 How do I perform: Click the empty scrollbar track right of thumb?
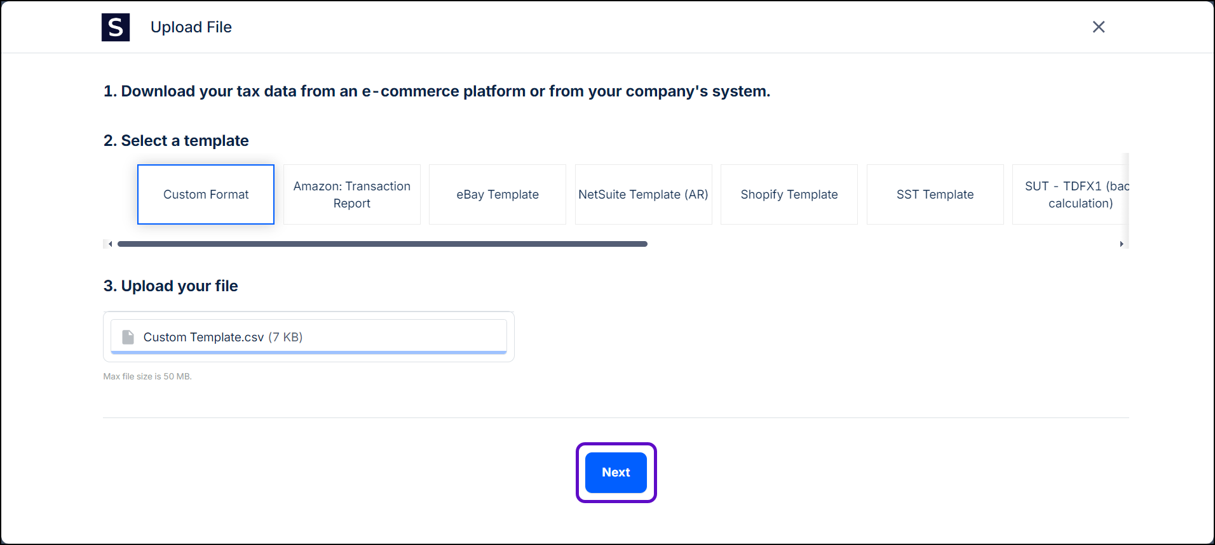tap(883, 244)
